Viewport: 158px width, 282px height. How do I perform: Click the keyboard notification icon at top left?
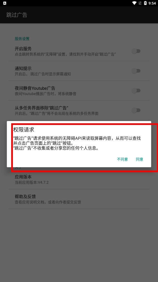pyautogui.click(x=5, y=3)
